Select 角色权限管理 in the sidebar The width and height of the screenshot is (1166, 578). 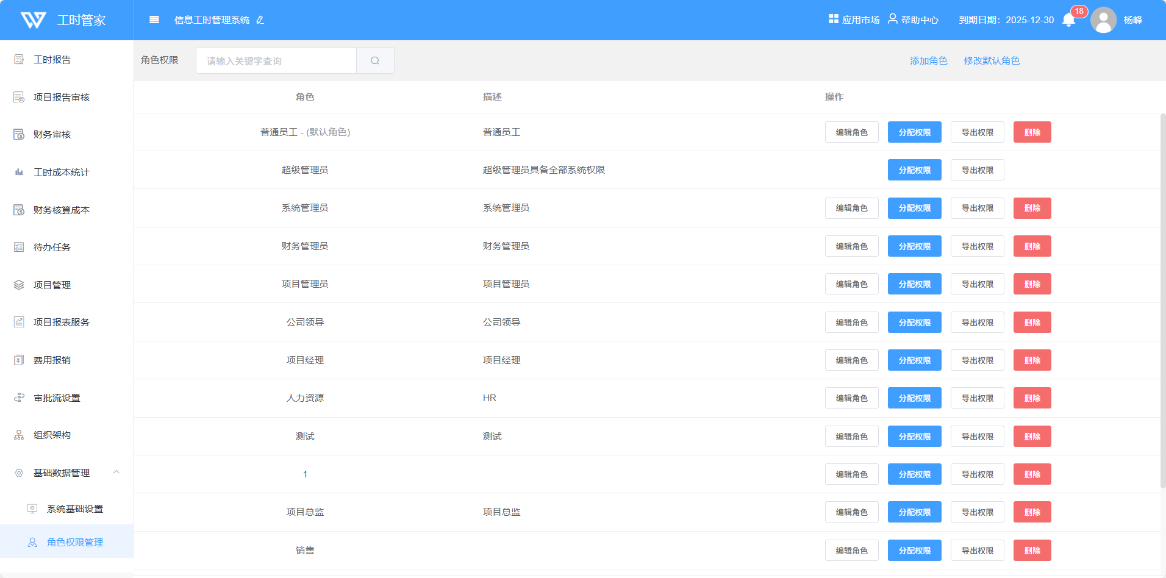74,542
